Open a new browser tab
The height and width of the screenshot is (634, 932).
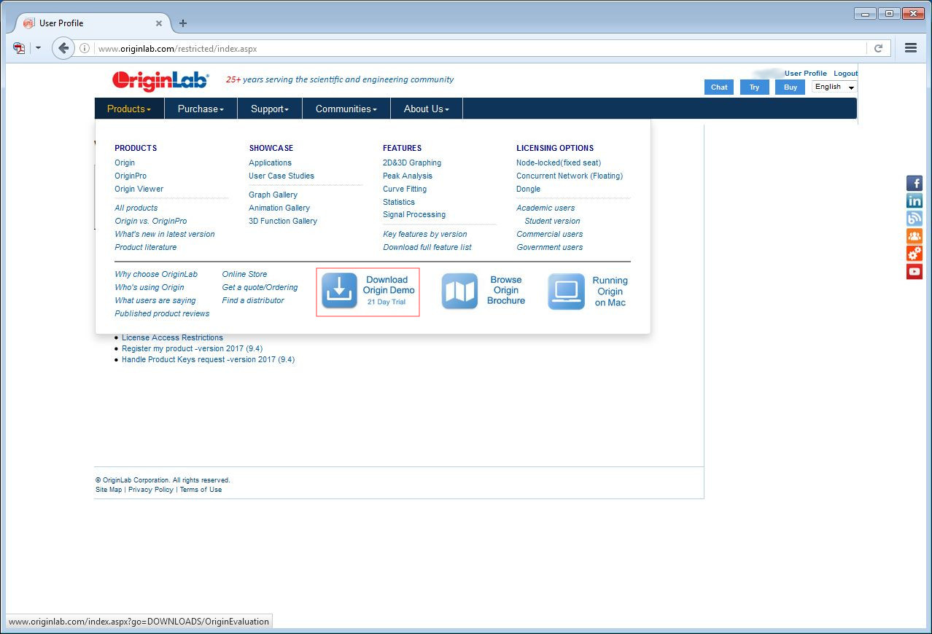click(x=183, y=23)
